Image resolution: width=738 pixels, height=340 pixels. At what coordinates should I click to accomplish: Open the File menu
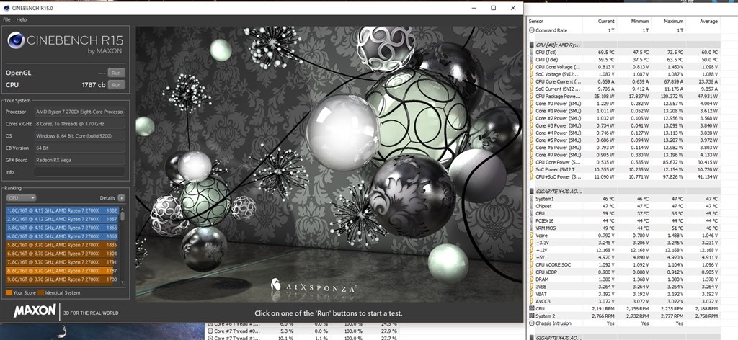point(6,19)
